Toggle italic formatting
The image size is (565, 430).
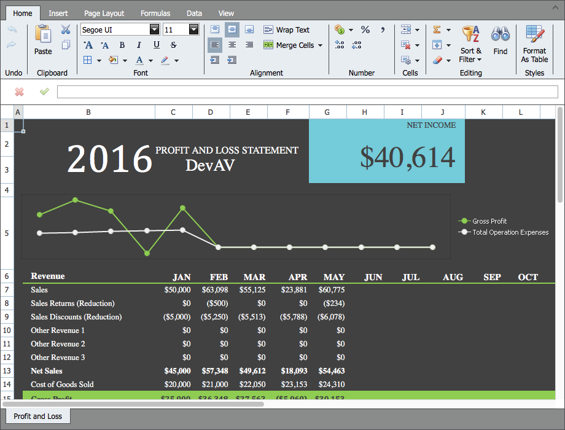[139, 45]
